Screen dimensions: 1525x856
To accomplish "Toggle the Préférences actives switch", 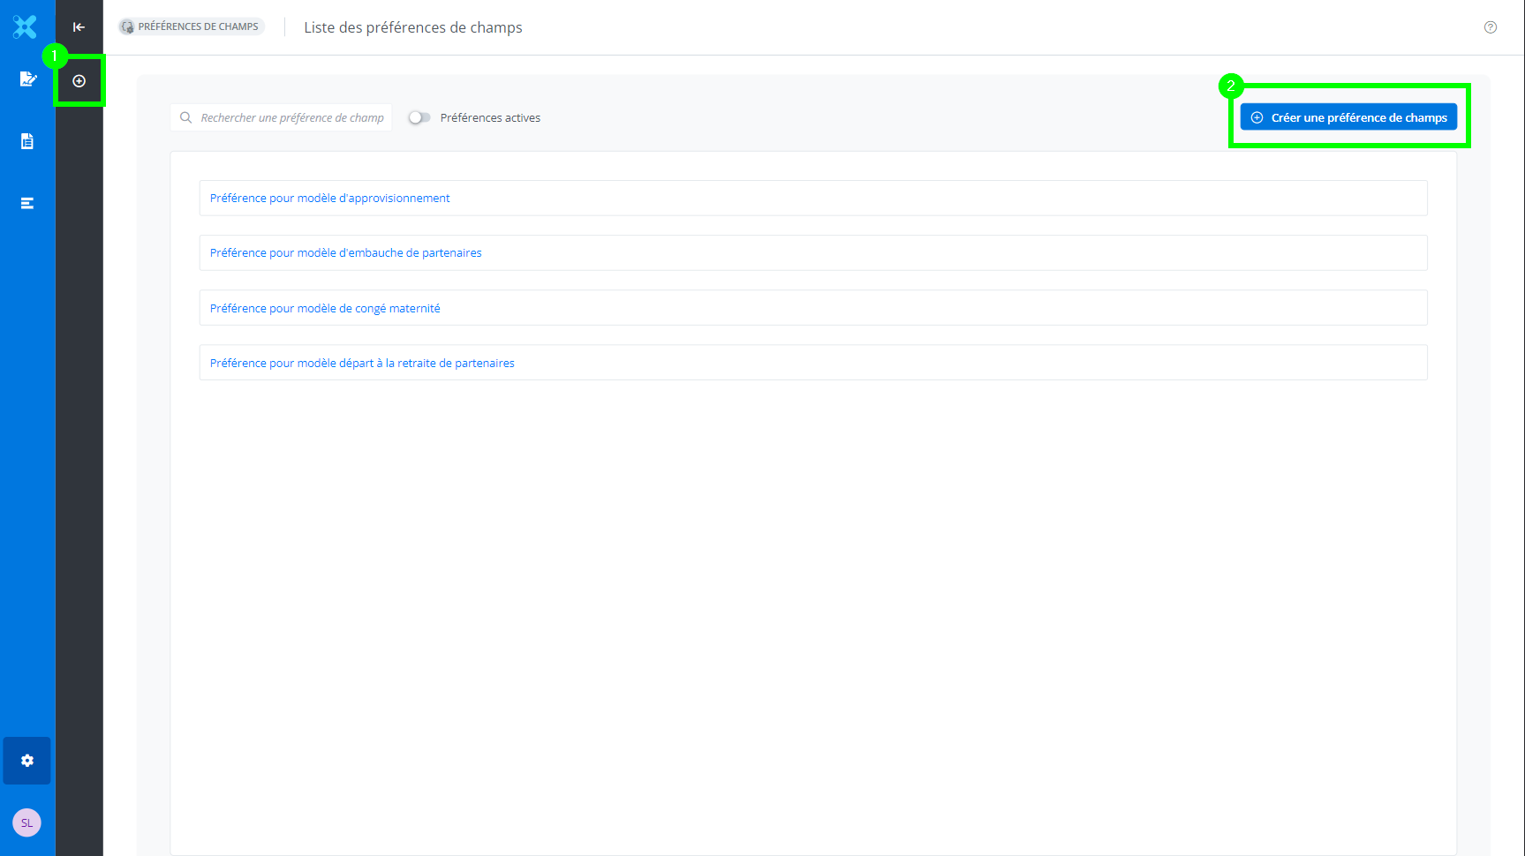I will click(419, 117).
